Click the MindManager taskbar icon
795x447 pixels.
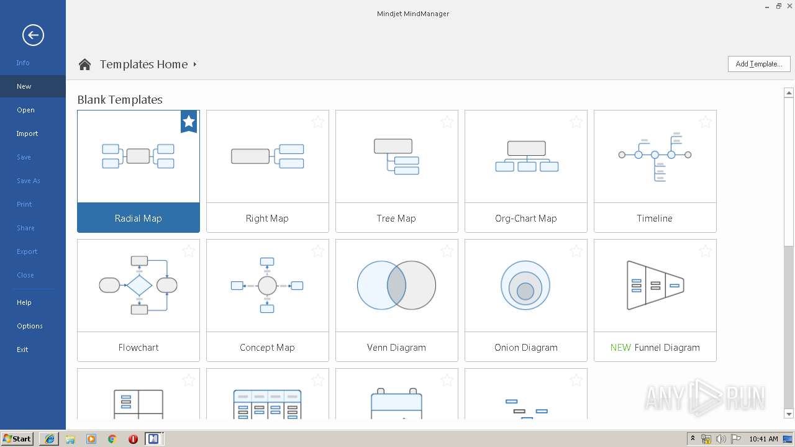(x=153, y=439)
